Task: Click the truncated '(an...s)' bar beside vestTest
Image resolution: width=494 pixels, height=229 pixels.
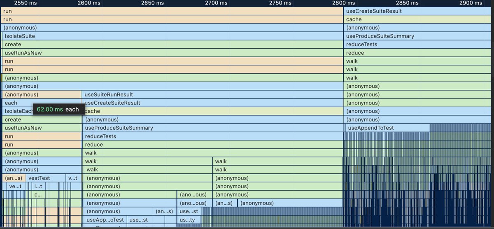Action: pos(14,178)
